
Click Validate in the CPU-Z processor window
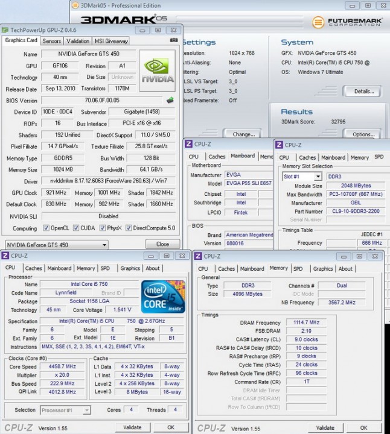(132, 427)
